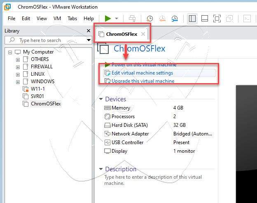Click the Display device icon
Image resolution: width=257 pixels, height=203 pixels.
point(107,151)
